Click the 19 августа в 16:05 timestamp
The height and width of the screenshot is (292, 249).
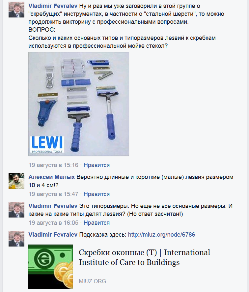53,223
